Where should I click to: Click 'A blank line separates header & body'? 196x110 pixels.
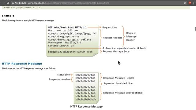(x=124, y=48)
